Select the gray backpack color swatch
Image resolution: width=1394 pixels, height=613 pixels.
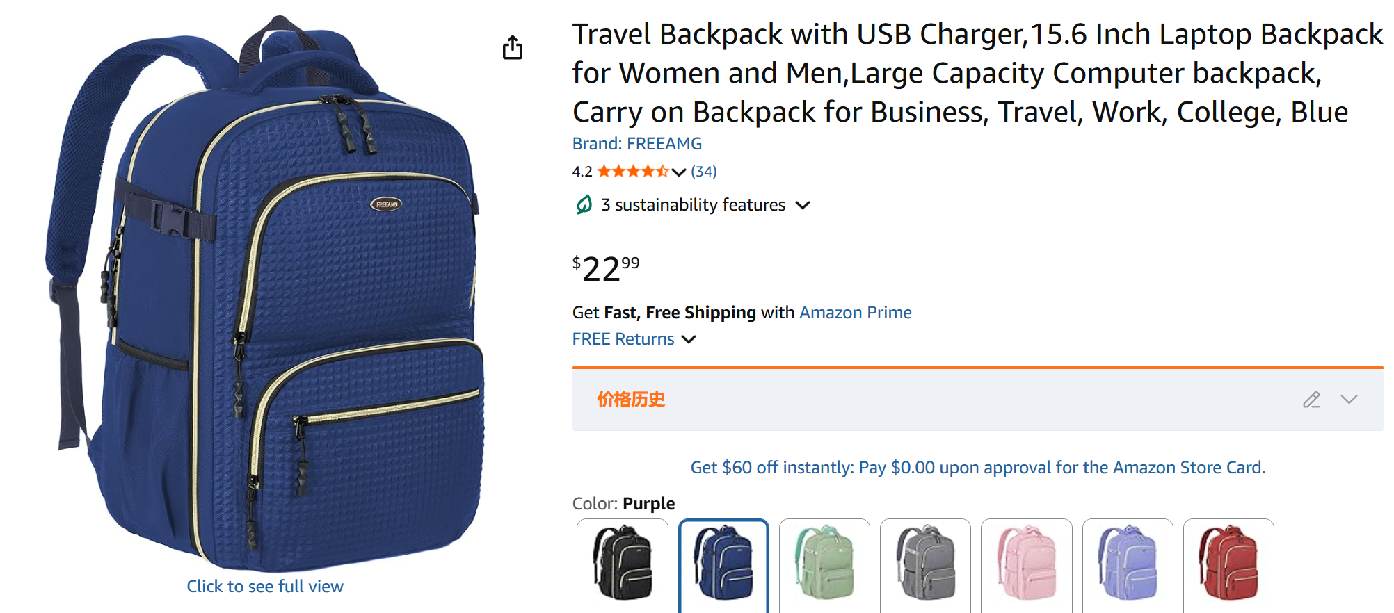pos(925,563)
